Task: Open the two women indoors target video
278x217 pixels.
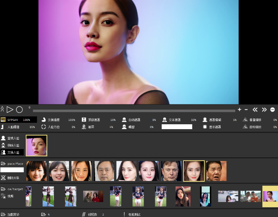Action: coord(93,196)
